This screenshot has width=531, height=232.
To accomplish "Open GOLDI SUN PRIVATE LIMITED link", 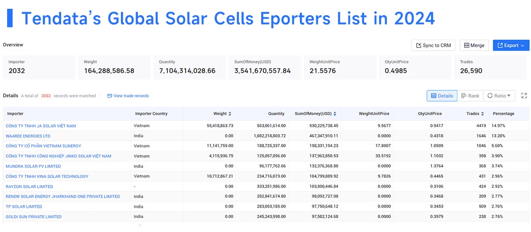I will pyautogui.click(x=33, y=217).
